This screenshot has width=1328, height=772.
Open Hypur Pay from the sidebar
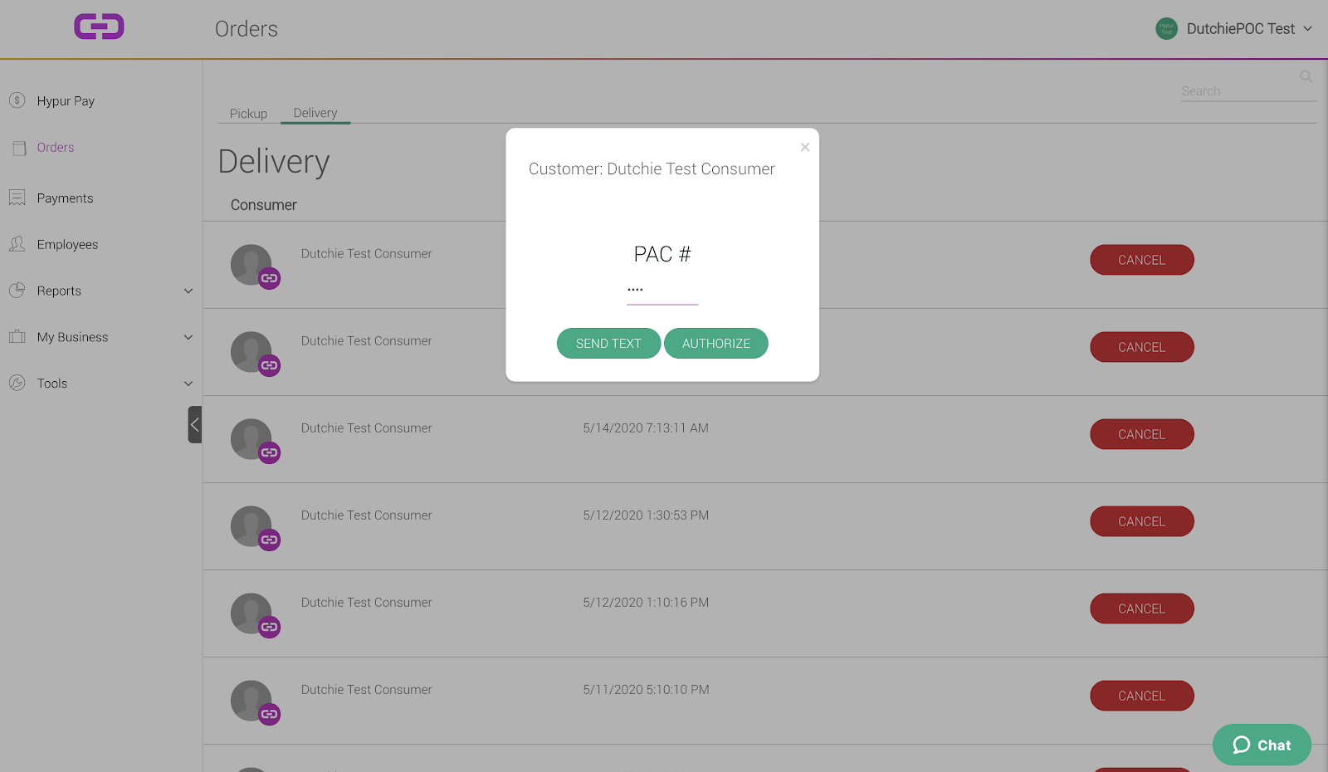pyautogui.click(x=66, y=101)
